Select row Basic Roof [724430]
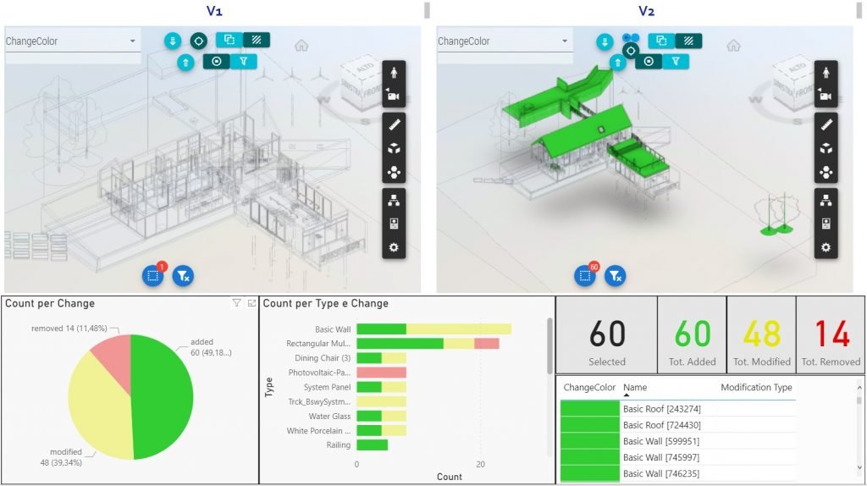The height and width of the screenshot is (486, 867). [678, 425]
